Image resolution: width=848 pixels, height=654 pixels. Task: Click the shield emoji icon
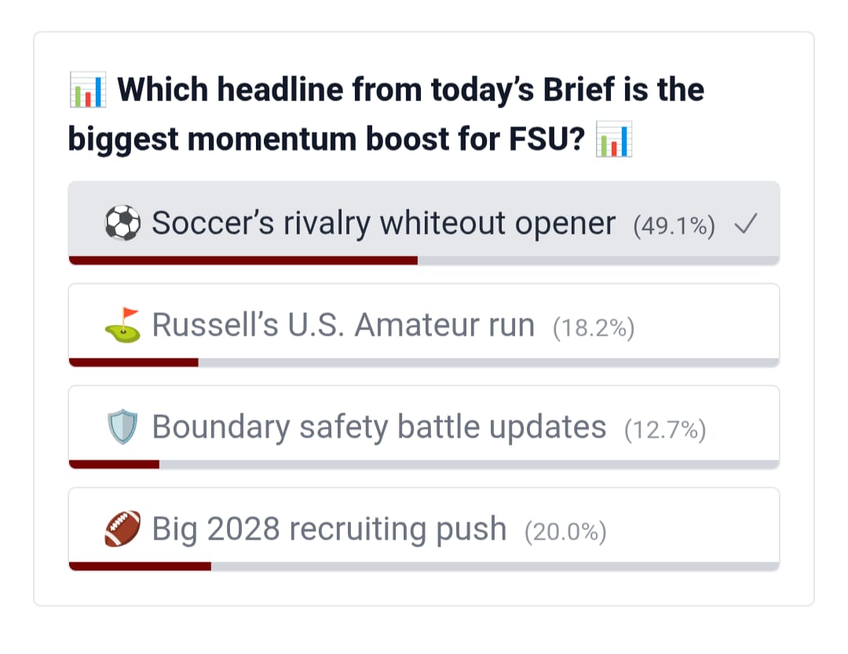(122, 427)
